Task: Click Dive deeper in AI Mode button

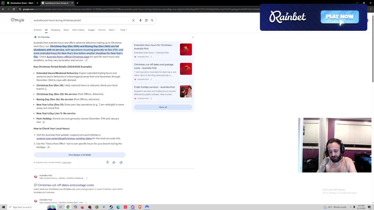Action: point(79,155)
